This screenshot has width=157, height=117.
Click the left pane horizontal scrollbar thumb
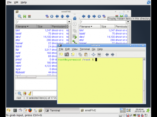[27, 77]
